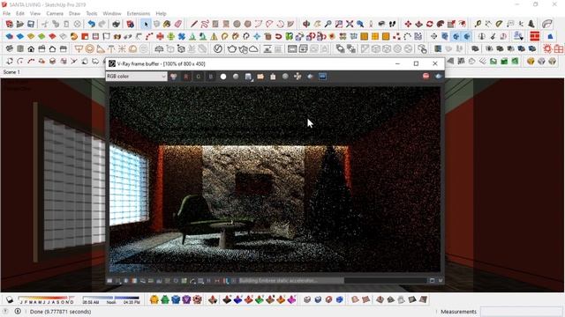Select the Make Component icon

pyautogui.click(x=156, y=24)
